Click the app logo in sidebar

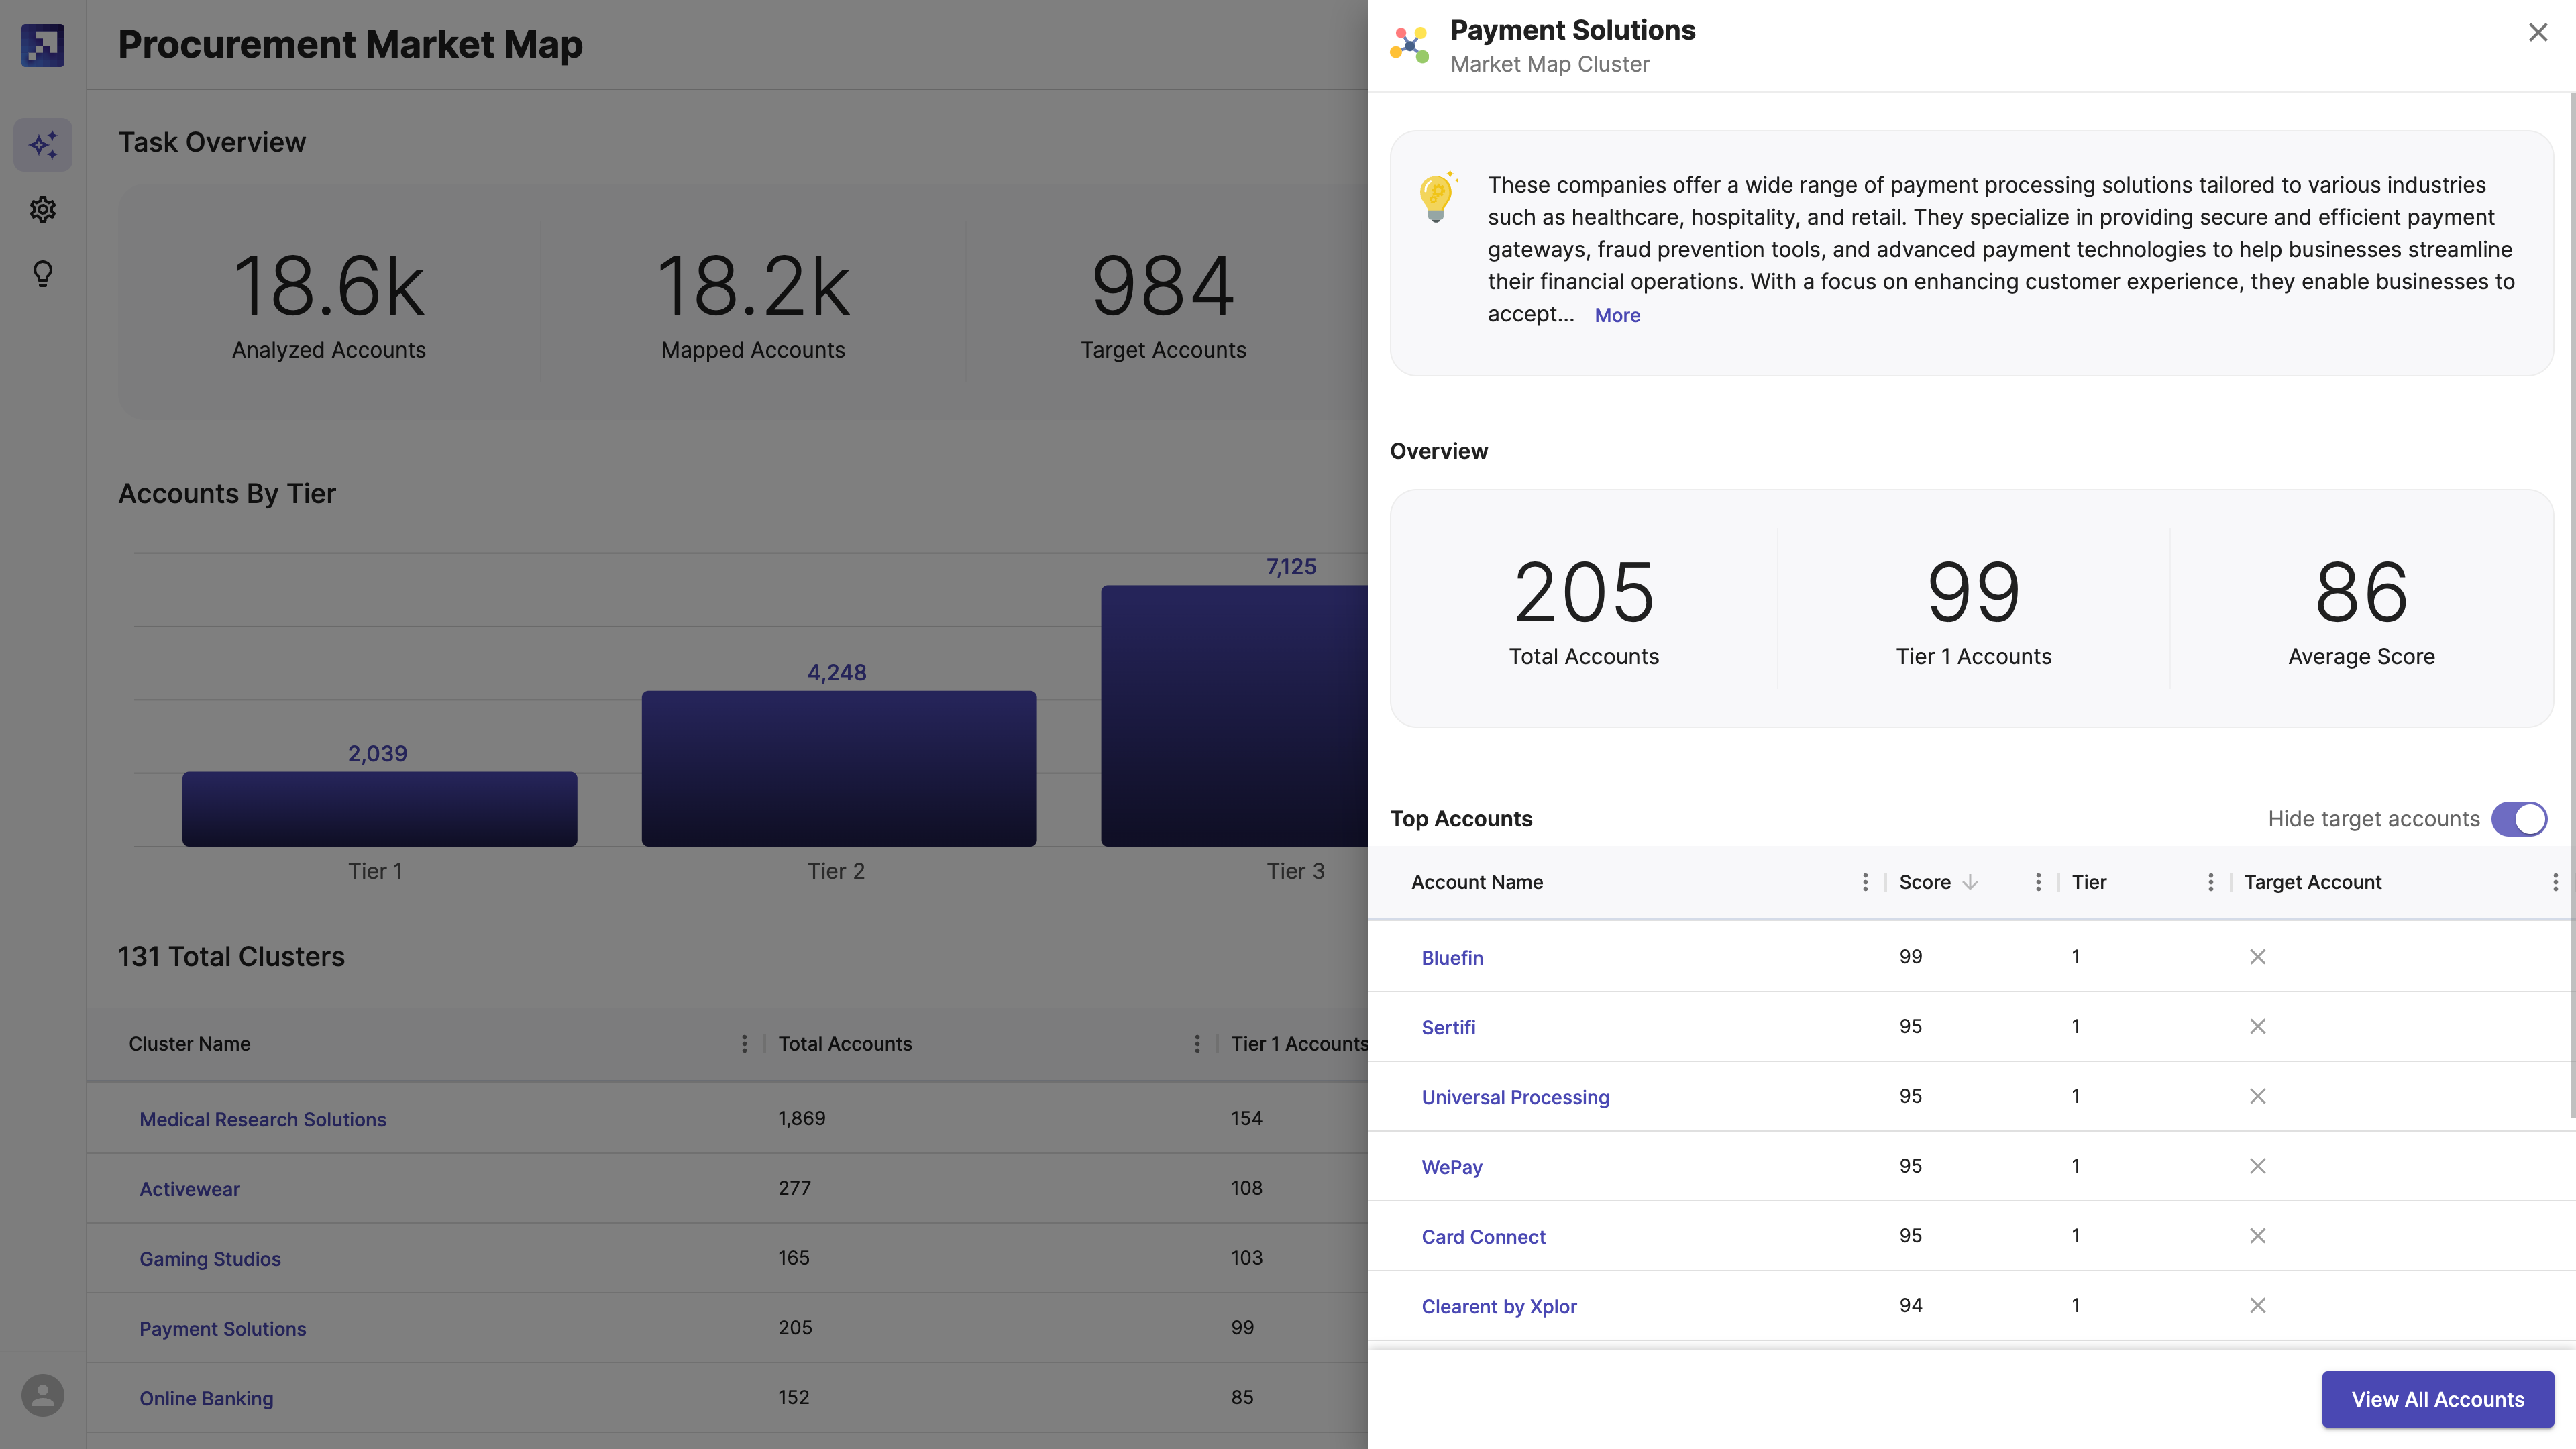(x=42, y=45)
